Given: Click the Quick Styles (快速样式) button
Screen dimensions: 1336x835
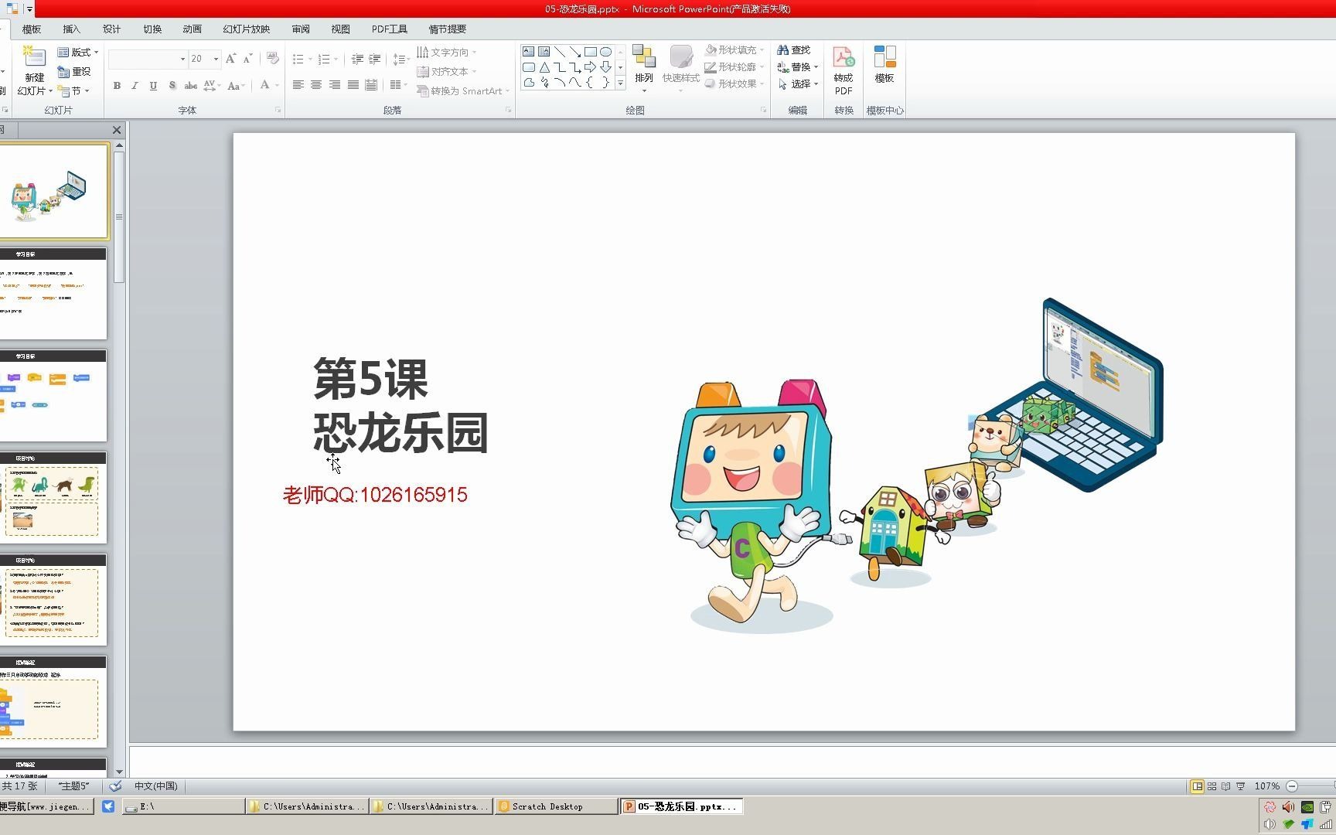Looking at the screenshot, I should coord(680,69).
